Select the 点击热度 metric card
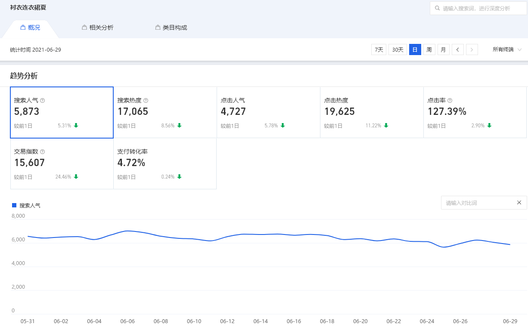The width and height of the screenshot is (528, 327). click(x=372, y=112)
